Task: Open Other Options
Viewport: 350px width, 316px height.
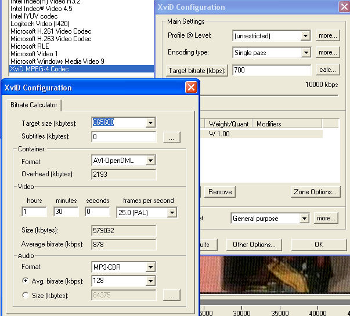Action: (x=254, y=245)
